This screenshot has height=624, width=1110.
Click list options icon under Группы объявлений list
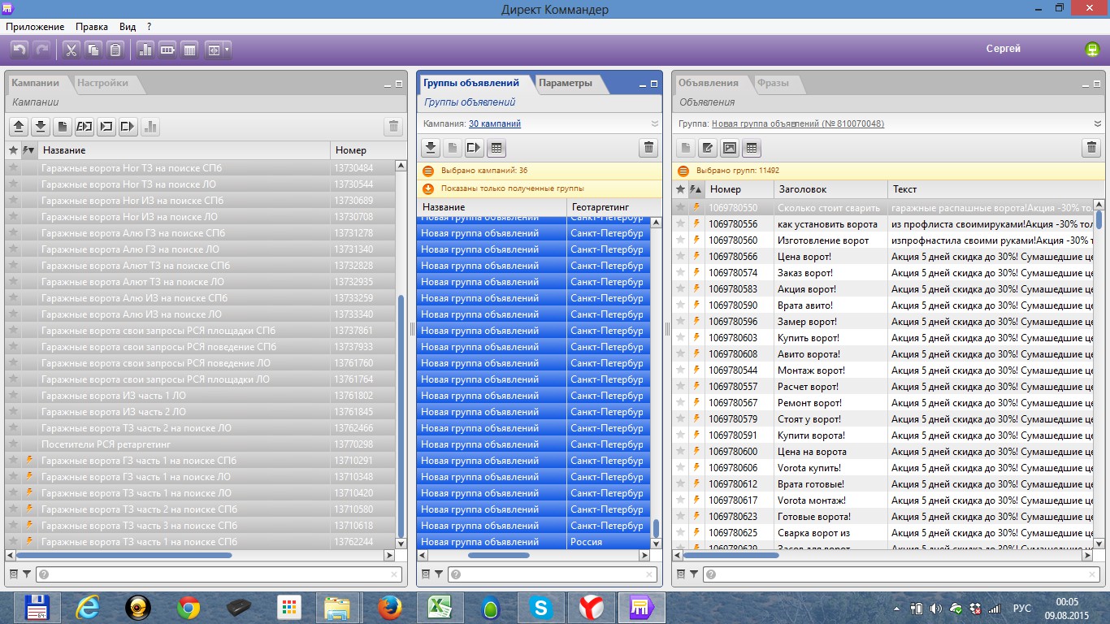(x=425, y=574)
